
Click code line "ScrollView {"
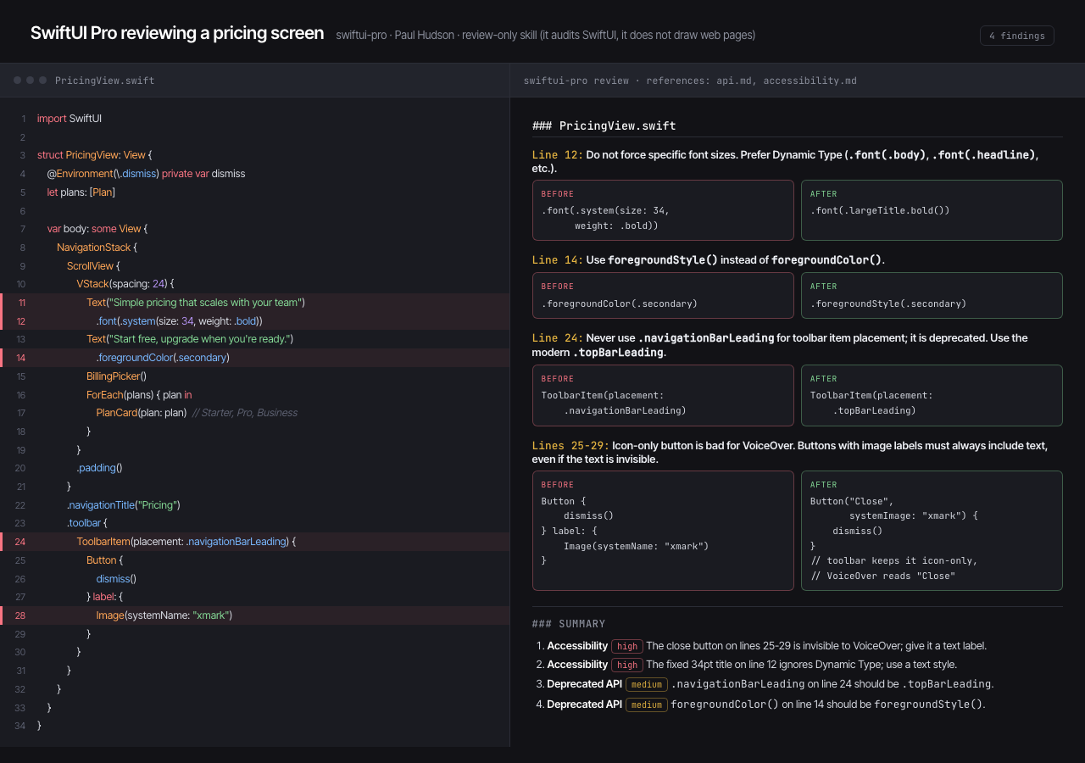pos(93,266)
